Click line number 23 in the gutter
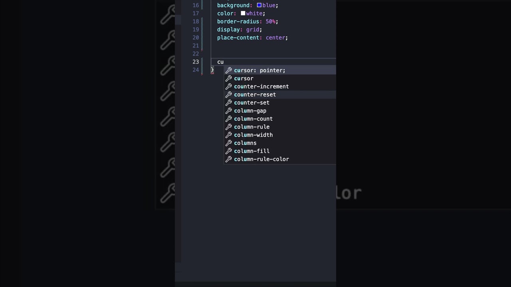The image size is (511, 287). pyautogui.click(x=196, y=62)
